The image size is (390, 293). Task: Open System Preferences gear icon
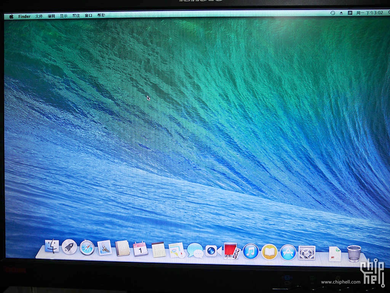coord(307,253)
